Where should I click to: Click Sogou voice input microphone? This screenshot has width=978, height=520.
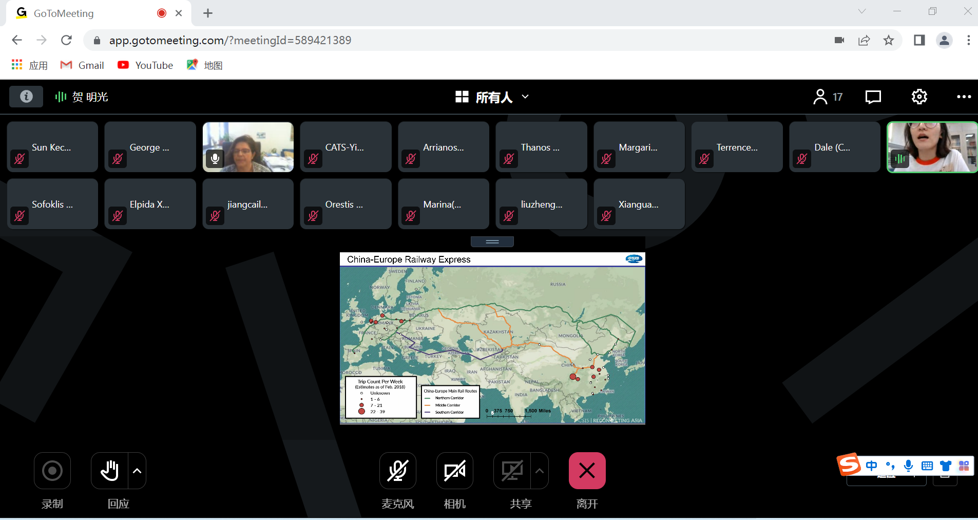click(908, 466)
